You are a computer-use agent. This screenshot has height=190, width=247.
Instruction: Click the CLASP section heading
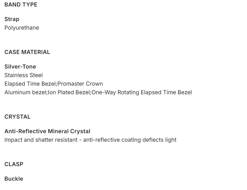tap(14, 164)
